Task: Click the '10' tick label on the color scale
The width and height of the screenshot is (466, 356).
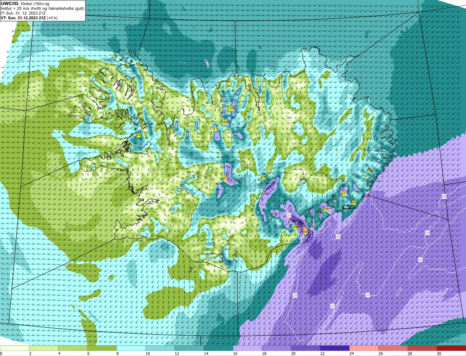Action: coord(147,353)
